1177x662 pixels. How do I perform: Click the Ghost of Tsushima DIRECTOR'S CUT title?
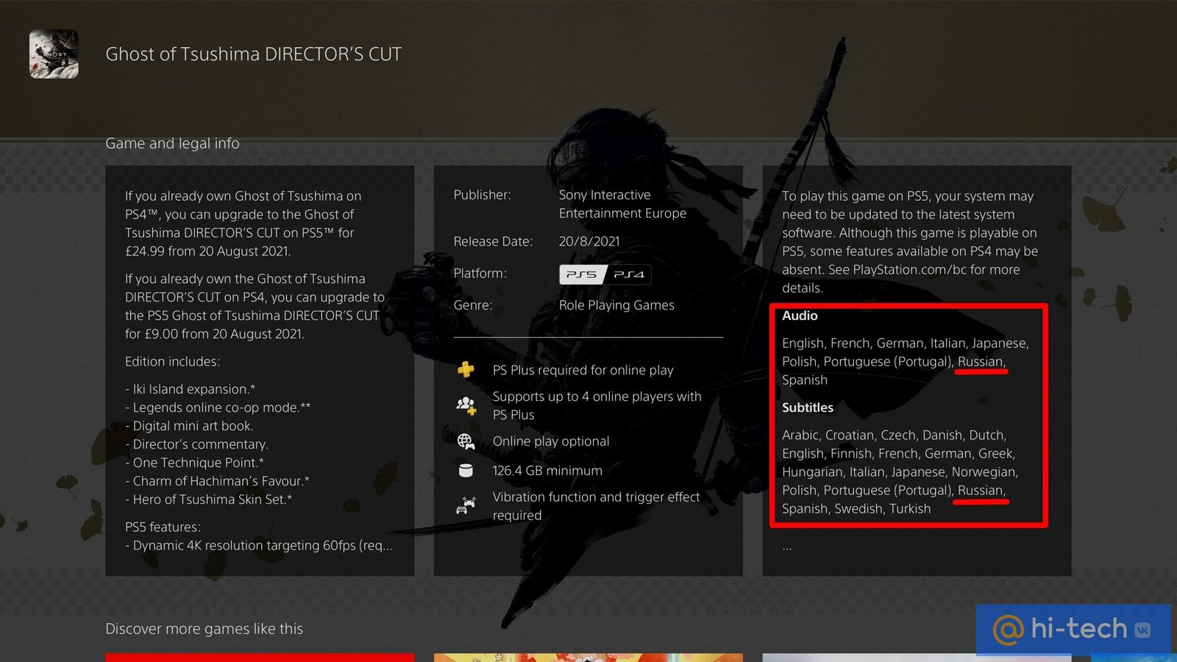tap(254, 54)
